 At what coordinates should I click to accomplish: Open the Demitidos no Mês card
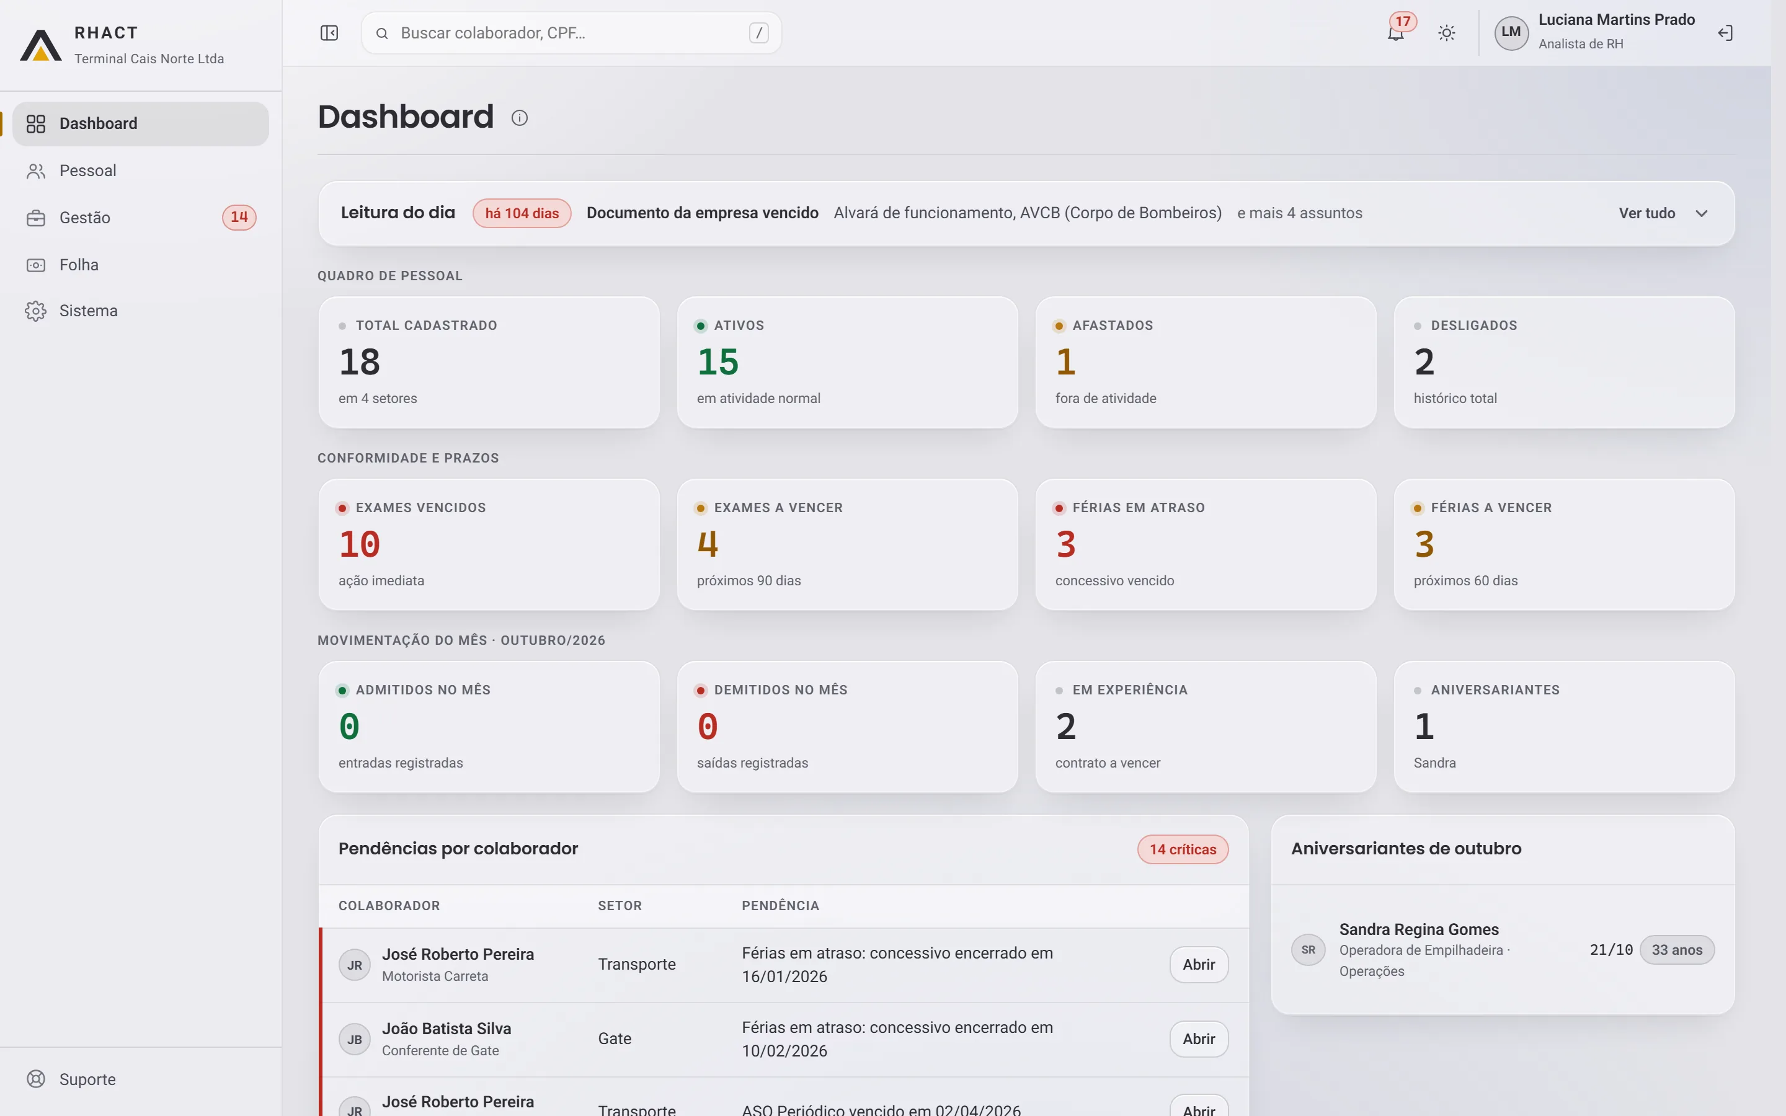pyautogui.click(x=847, y=727)
